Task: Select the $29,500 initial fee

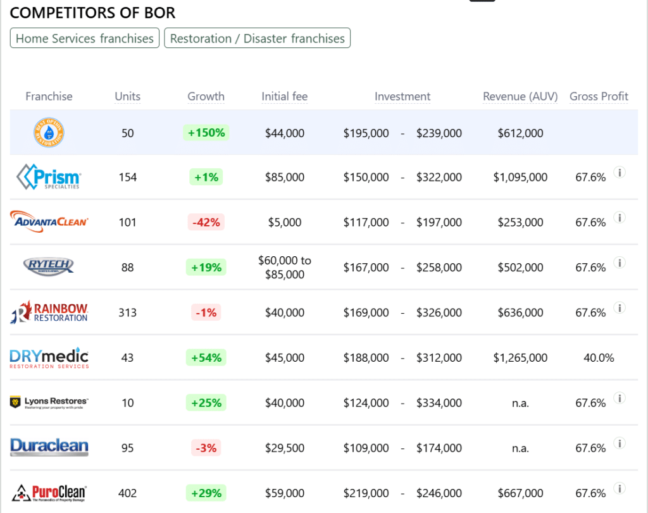Action: pyautogui.click(x=284, y=448)
